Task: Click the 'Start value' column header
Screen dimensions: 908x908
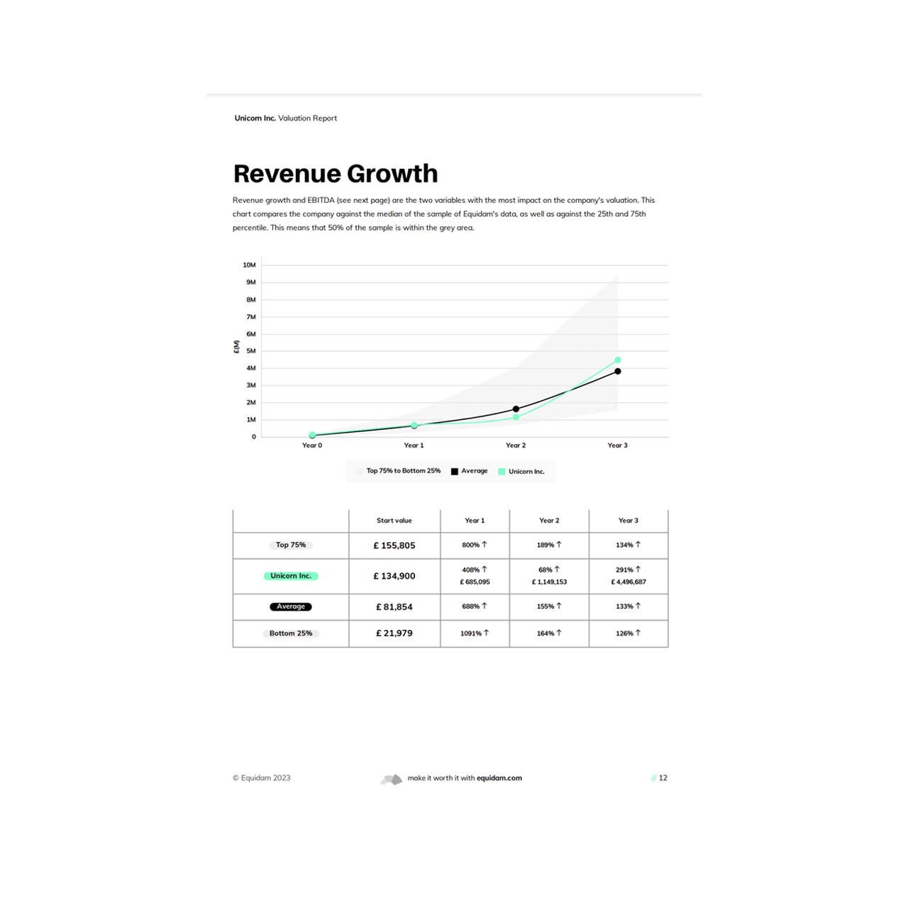Action: coord(394,521)
